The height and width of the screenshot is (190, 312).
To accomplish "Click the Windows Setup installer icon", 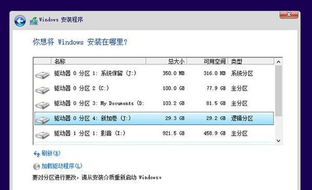I will [33, 21].
